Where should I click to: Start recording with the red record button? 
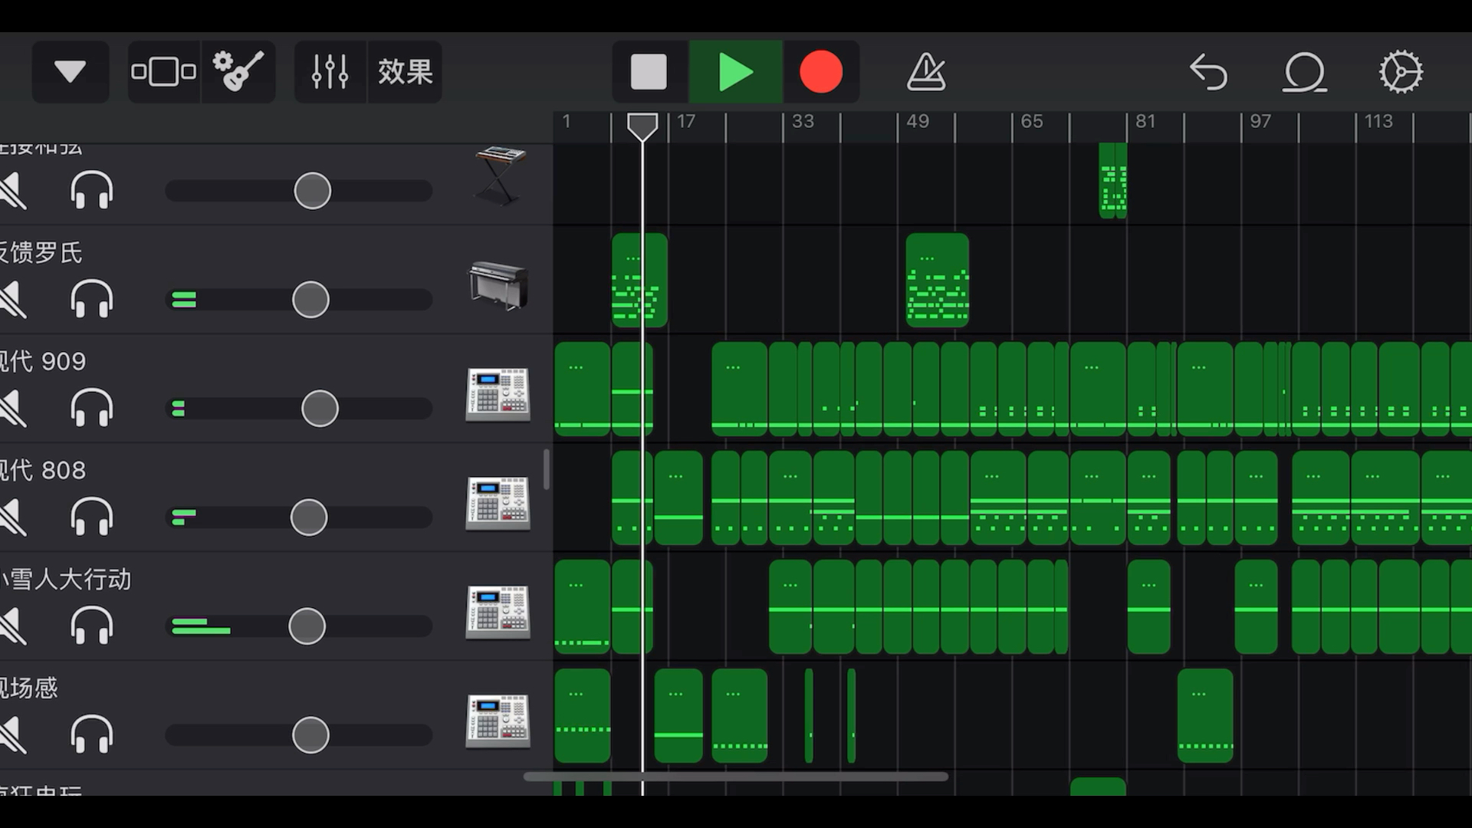tap(821, 72)
